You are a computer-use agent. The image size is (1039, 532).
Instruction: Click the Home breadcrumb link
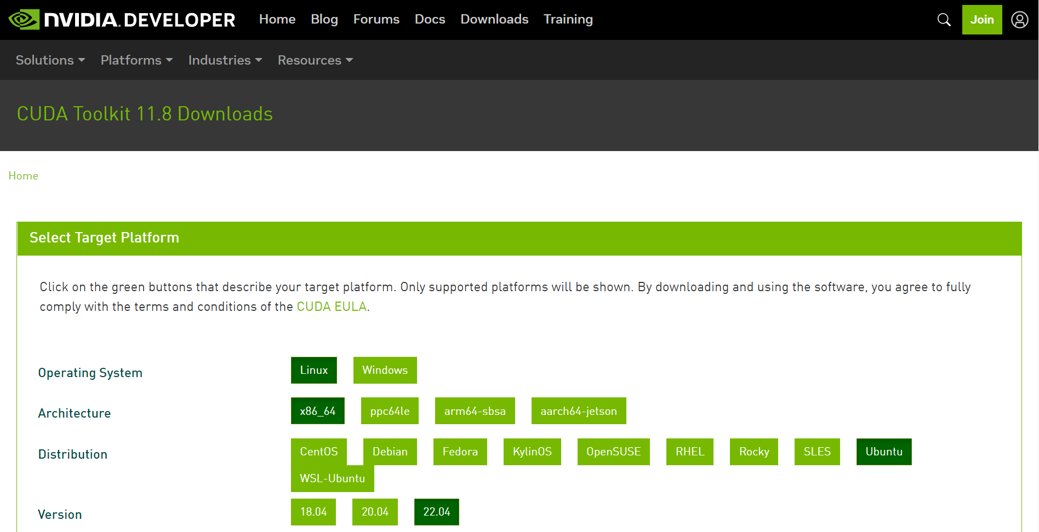pos(23,176)
